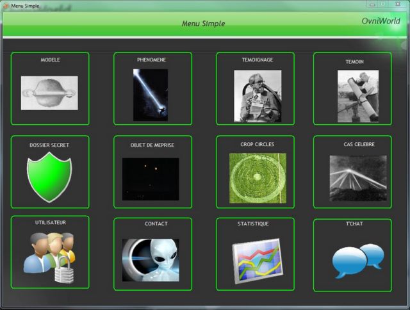Open the TEMOIN telescope photo
Image resolution: width=410 pixels, height=310 pixels.
point(358,96)
